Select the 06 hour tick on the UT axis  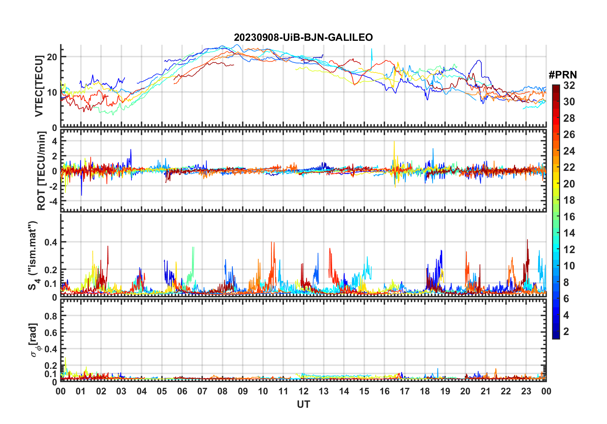[182, 391]
